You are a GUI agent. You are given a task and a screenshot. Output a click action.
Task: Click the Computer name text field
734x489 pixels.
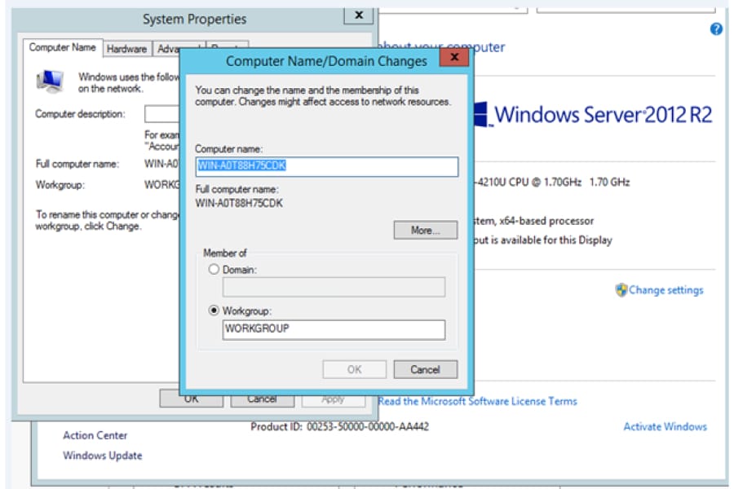327,166
